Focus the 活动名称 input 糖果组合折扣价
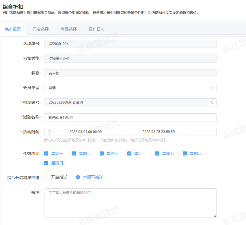Viewport: 246px width, 225px height. tap(130, 117)
